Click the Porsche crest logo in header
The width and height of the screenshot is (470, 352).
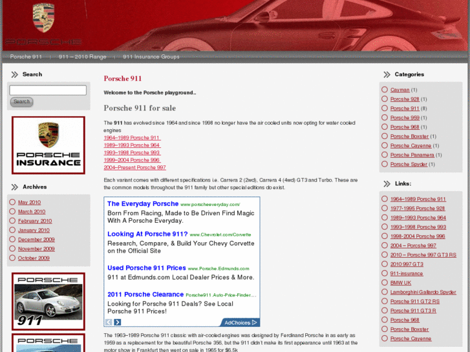coord(43,19)
